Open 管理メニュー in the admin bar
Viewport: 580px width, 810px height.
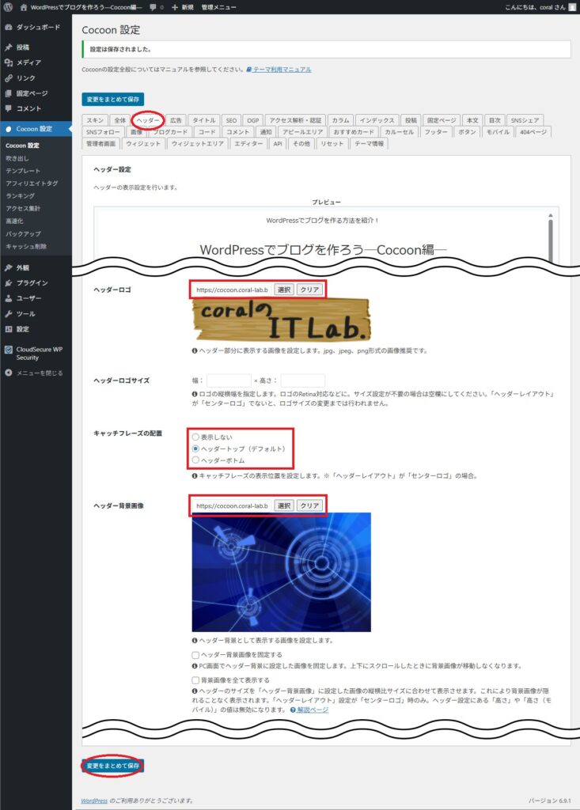click(x=218, y=7)
